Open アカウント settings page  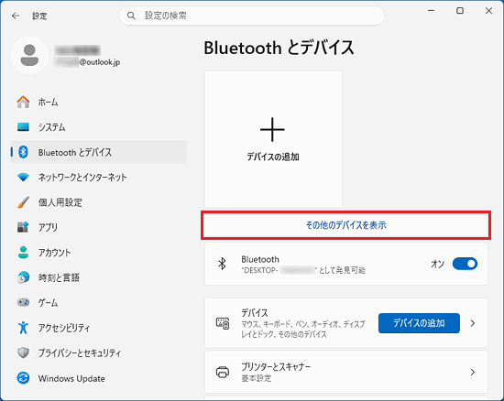(x=99, y=253)
